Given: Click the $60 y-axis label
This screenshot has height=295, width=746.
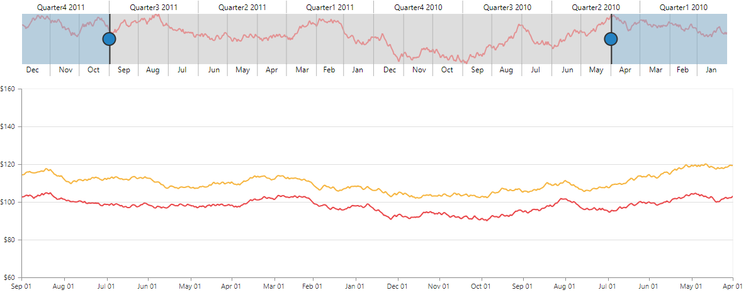Looking at the screenshot, I should pos(9,277).
